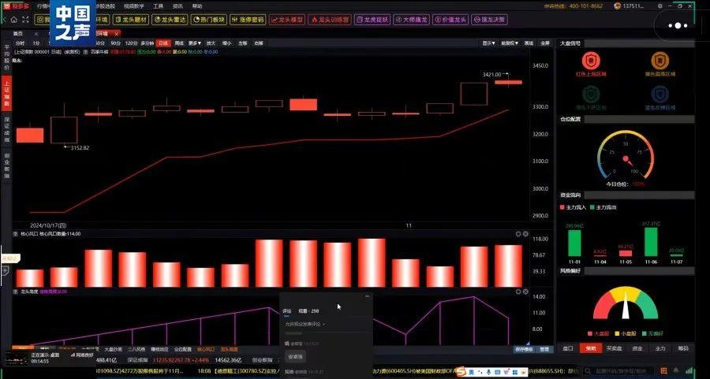This screenshot has width=710, height=379.
Task: Switch to the 买卖盘 bottom tab
Action: pos(613,347)
